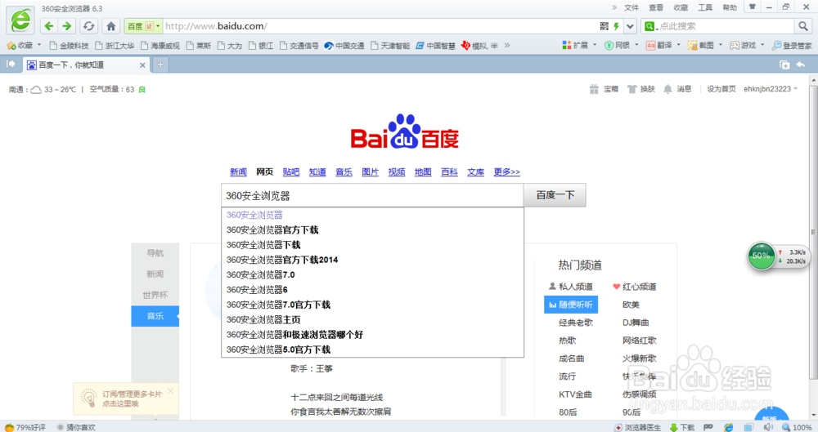Open a new tab with the plus button
818x432 pixels.
[160, 65]
